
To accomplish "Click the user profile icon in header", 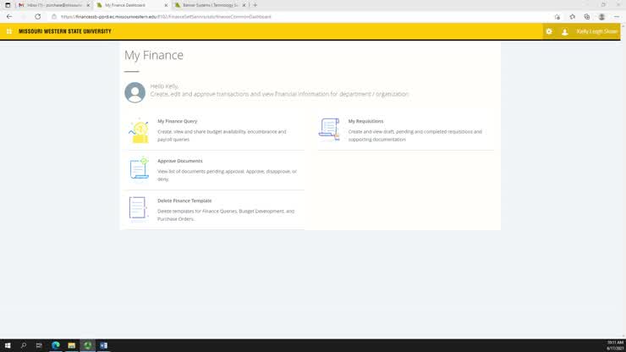I will (x=565, y=31).
